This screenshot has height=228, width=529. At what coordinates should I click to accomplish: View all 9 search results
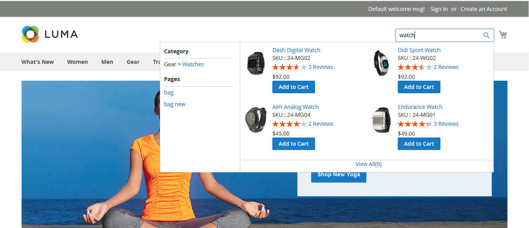point(368,164)
